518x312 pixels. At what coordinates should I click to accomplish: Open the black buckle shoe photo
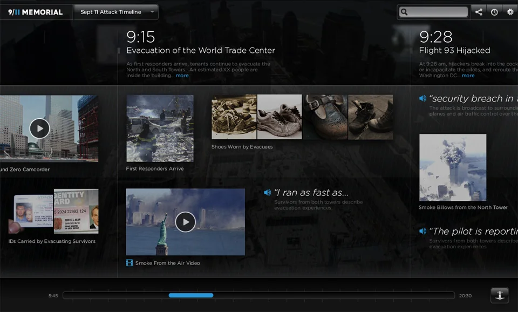[x=325, y=117]
